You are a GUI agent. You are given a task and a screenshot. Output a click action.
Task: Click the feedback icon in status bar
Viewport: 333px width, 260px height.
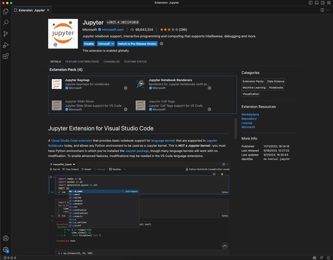[322, 258]
